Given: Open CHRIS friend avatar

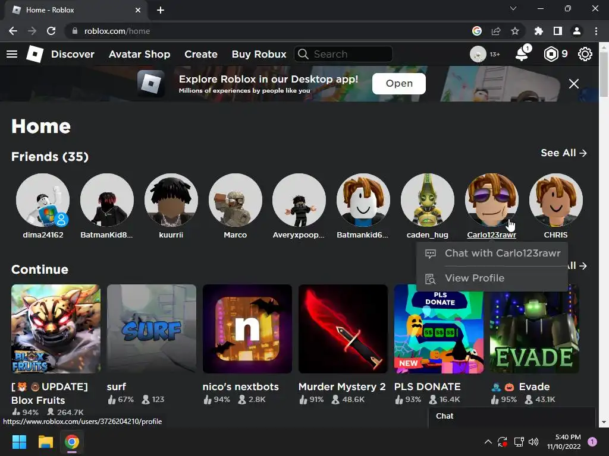Looking at the screenshot, I should pyautogui.click(x=556, y=200).
